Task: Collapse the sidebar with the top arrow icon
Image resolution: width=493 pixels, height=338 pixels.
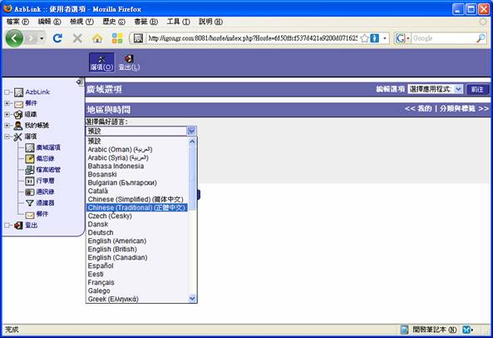Action: click(x=79, y=82)
